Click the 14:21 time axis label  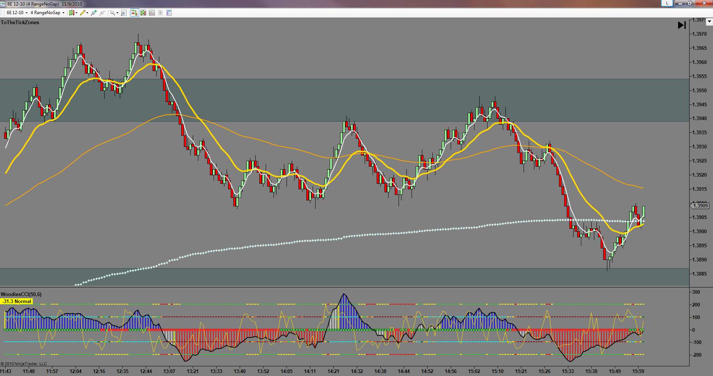pyautogui.click(x=333, y=371)
